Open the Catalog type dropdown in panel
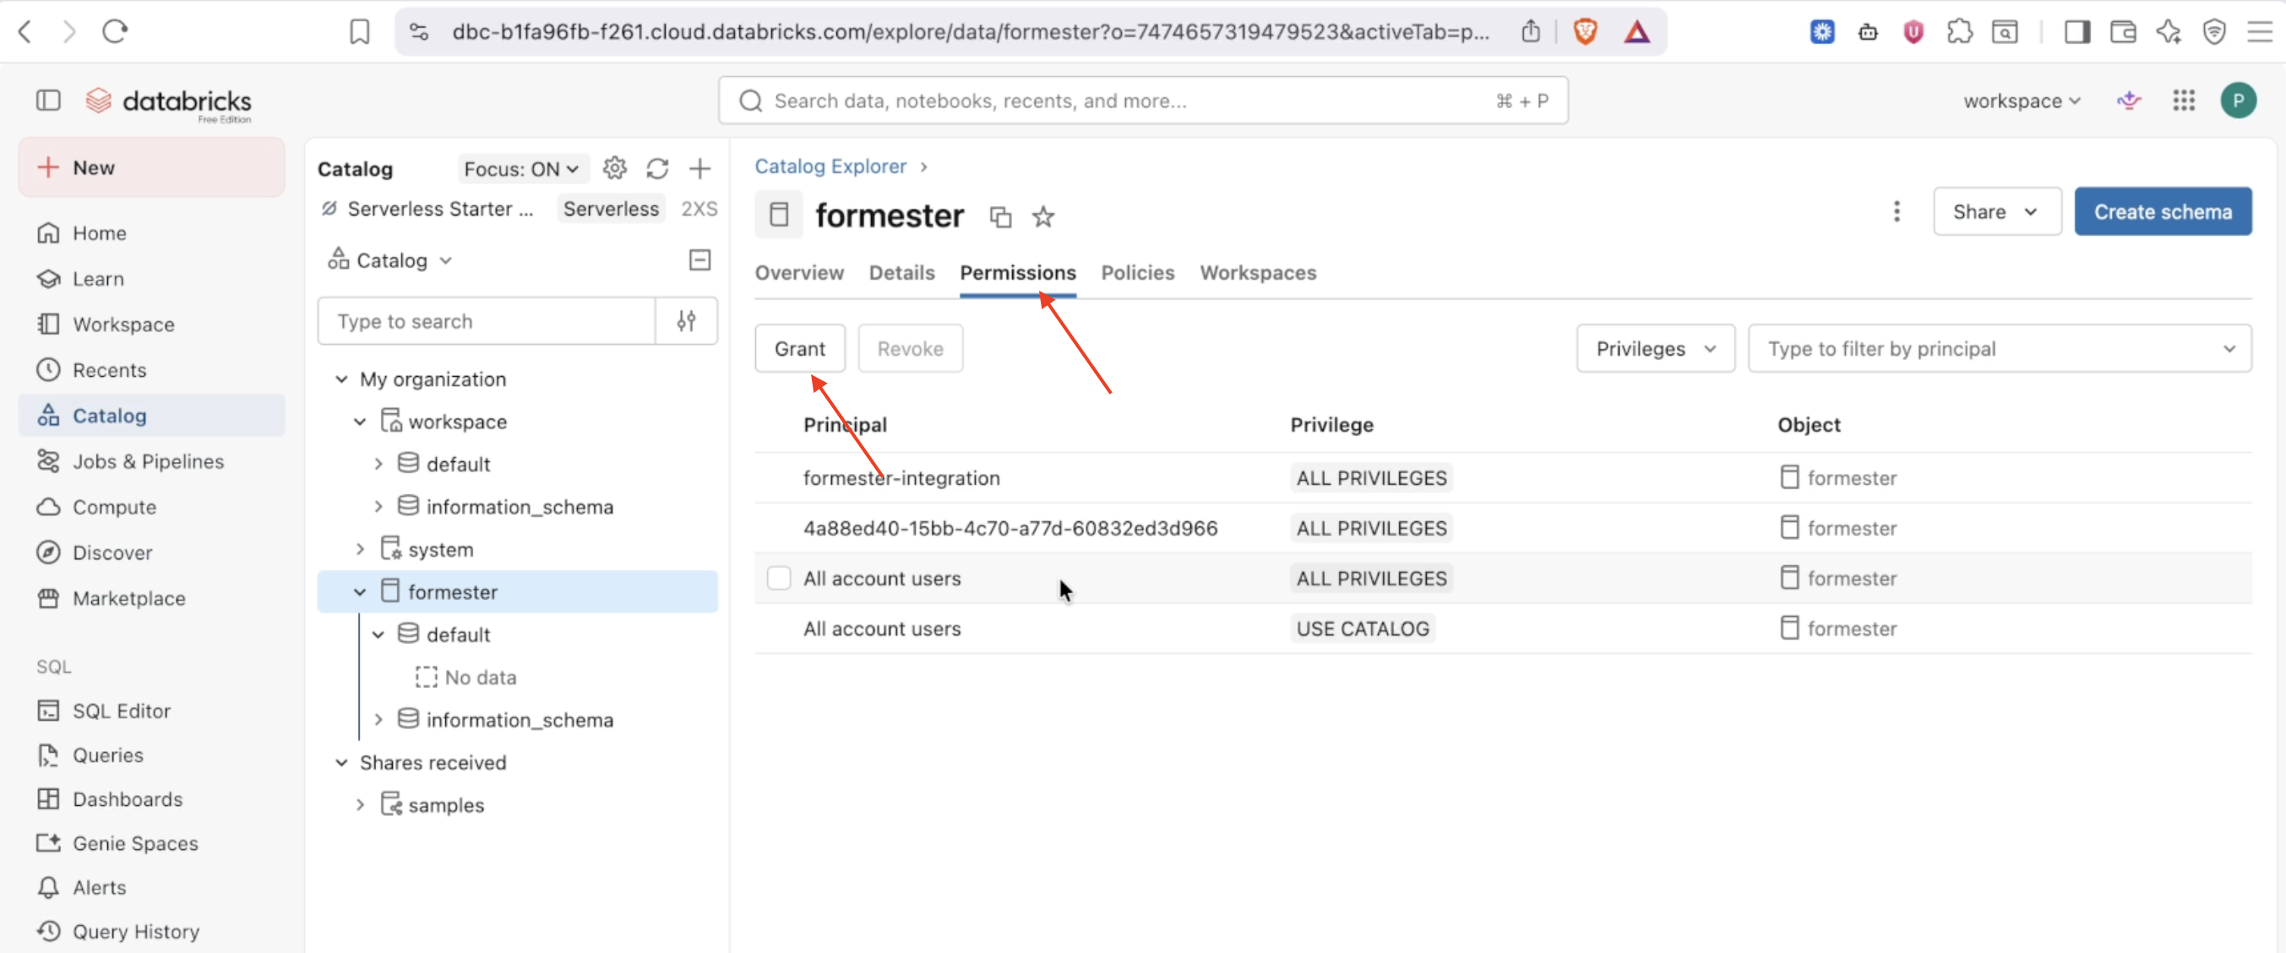 (390, 260)
